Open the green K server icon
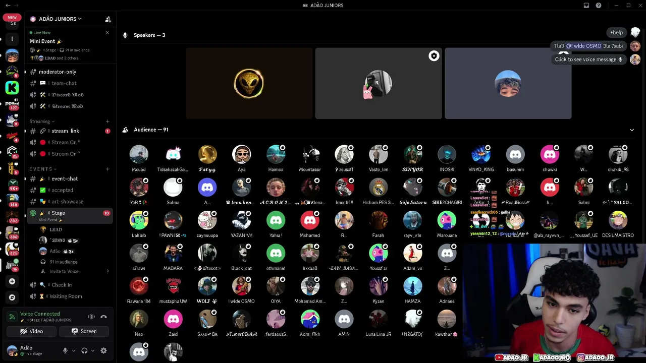Viewport: 646px width, 363px height. [x=12, y=88]
